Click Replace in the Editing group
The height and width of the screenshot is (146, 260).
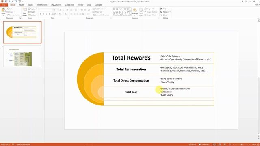(165, 12)
